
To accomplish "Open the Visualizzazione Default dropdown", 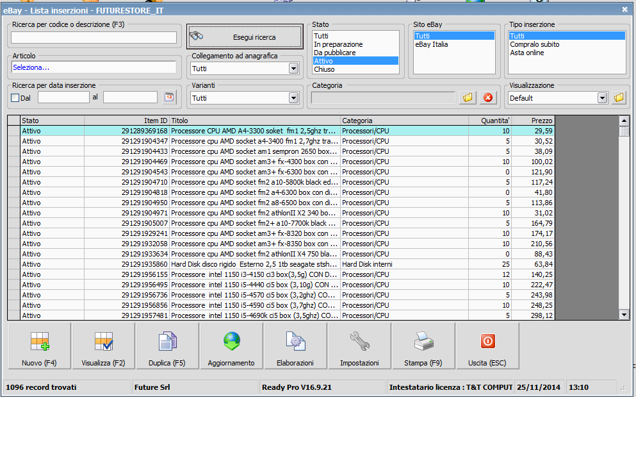I will pos(602,98).
